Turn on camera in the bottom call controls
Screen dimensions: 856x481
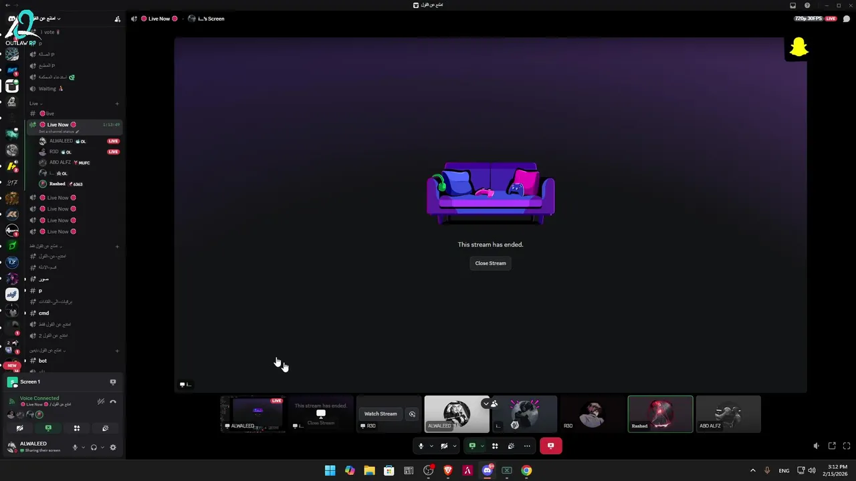click(444, 446)
